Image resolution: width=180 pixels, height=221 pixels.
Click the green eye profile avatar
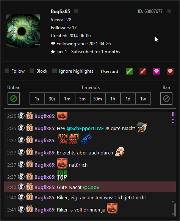(23, 30)
